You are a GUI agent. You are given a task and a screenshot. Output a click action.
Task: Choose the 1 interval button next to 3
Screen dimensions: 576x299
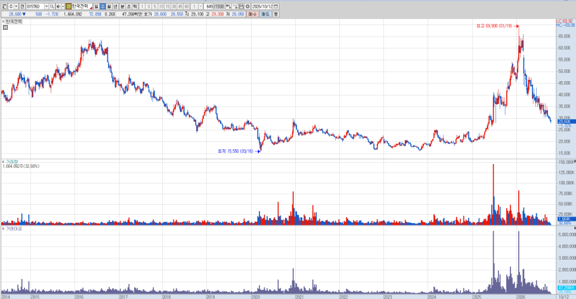(142, 7)
